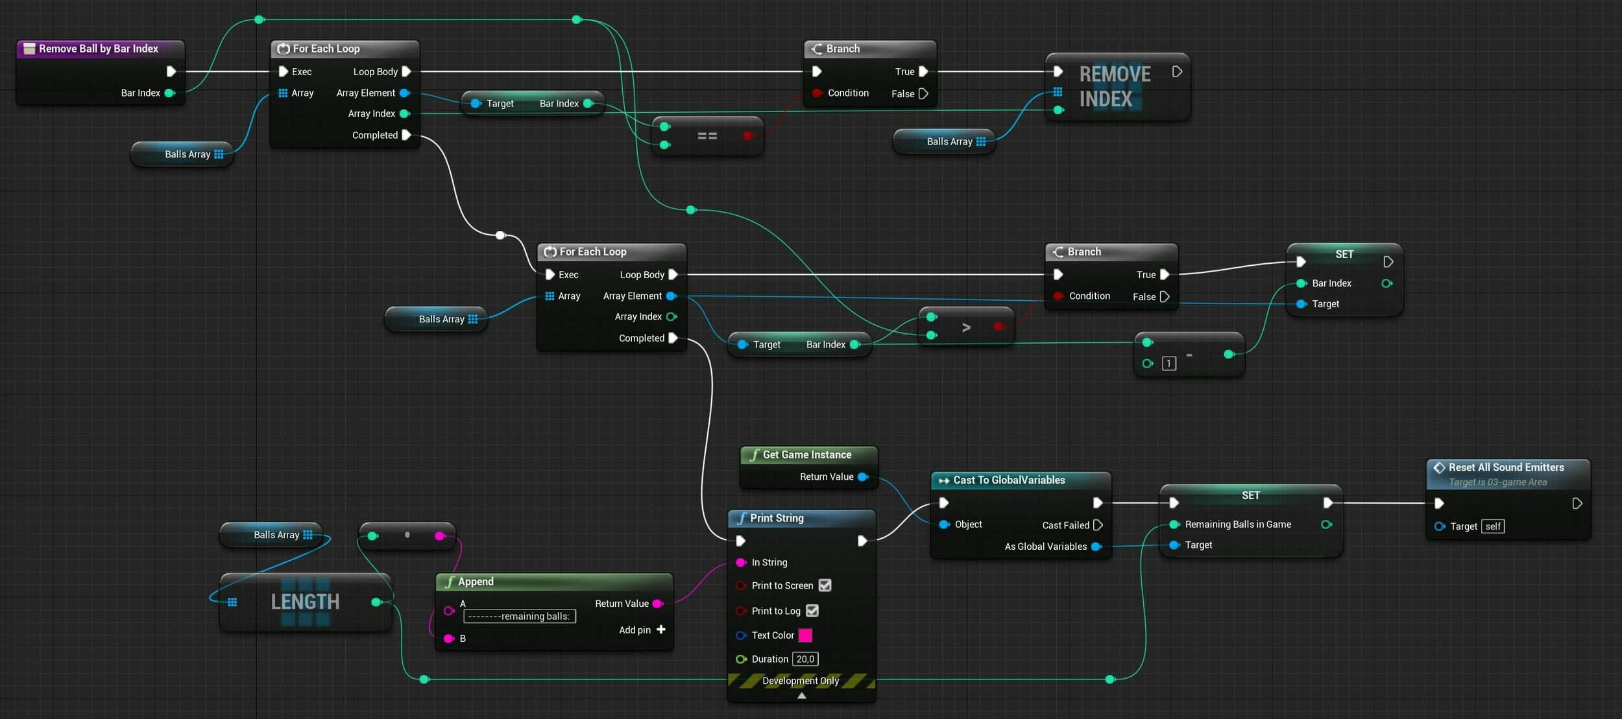Click the Get Game Instance function icon
The image size is (1622, 719).
(x=754, y=455)
